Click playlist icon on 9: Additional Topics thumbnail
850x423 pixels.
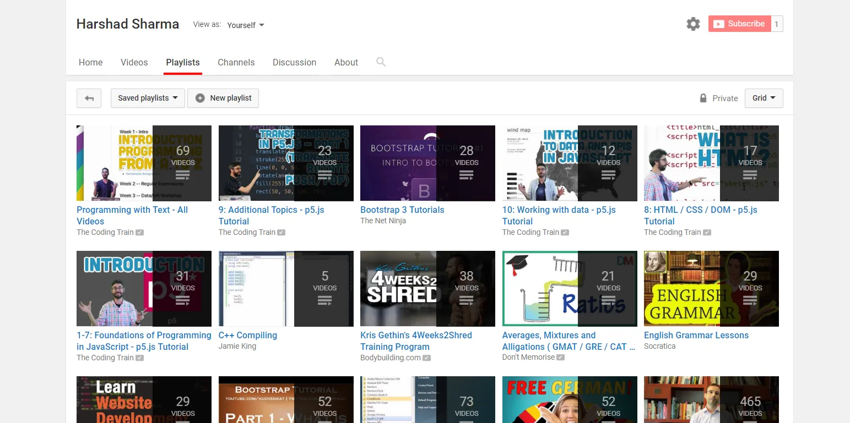[324, 175]
